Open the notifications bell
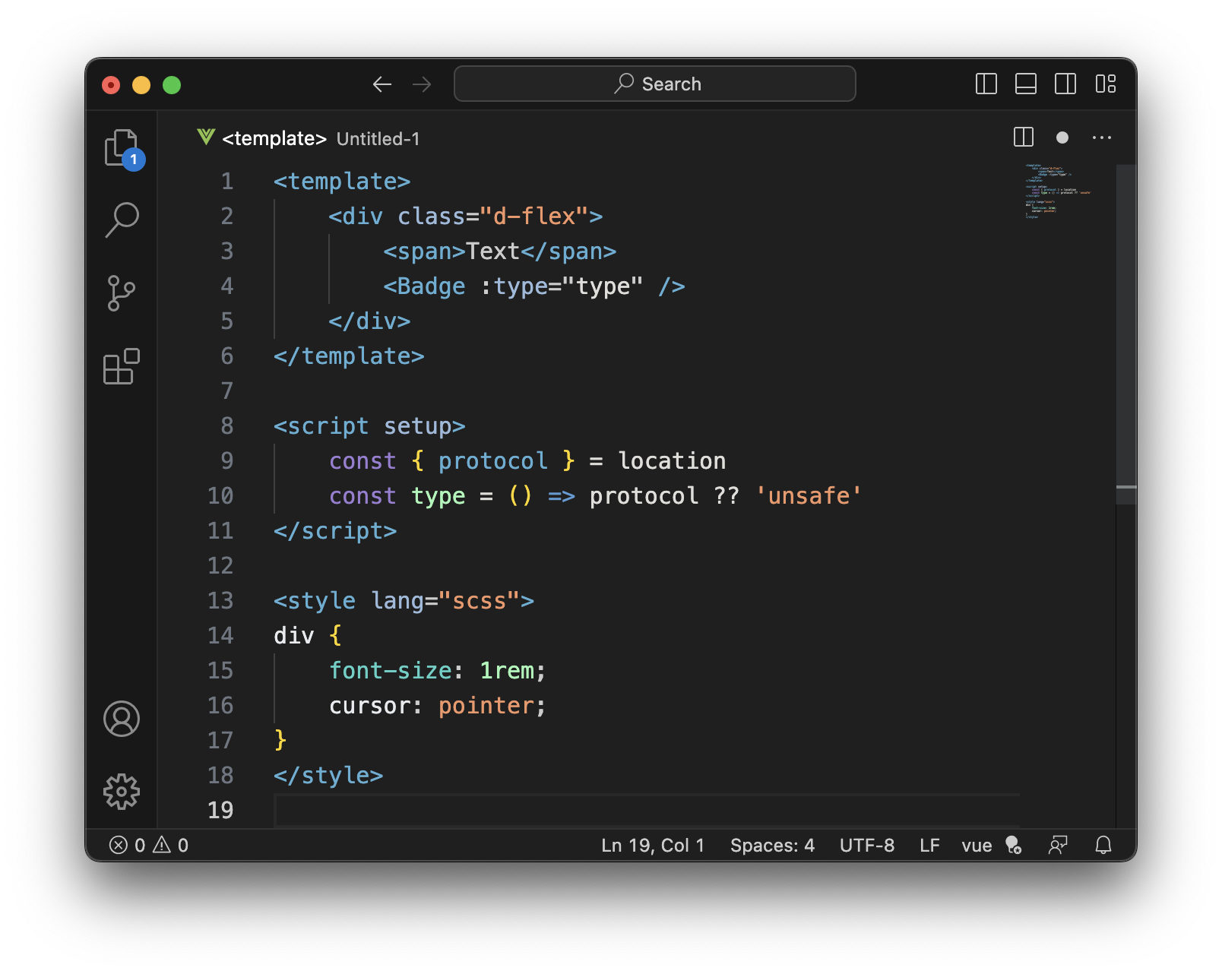Screen dimensions: 1222x974 coord(1103,845)
